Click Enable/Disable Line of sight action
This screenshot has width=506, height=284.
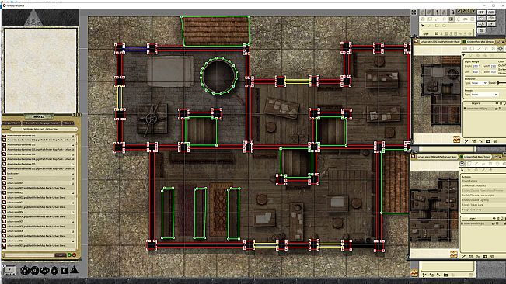(x=478, y=195)
